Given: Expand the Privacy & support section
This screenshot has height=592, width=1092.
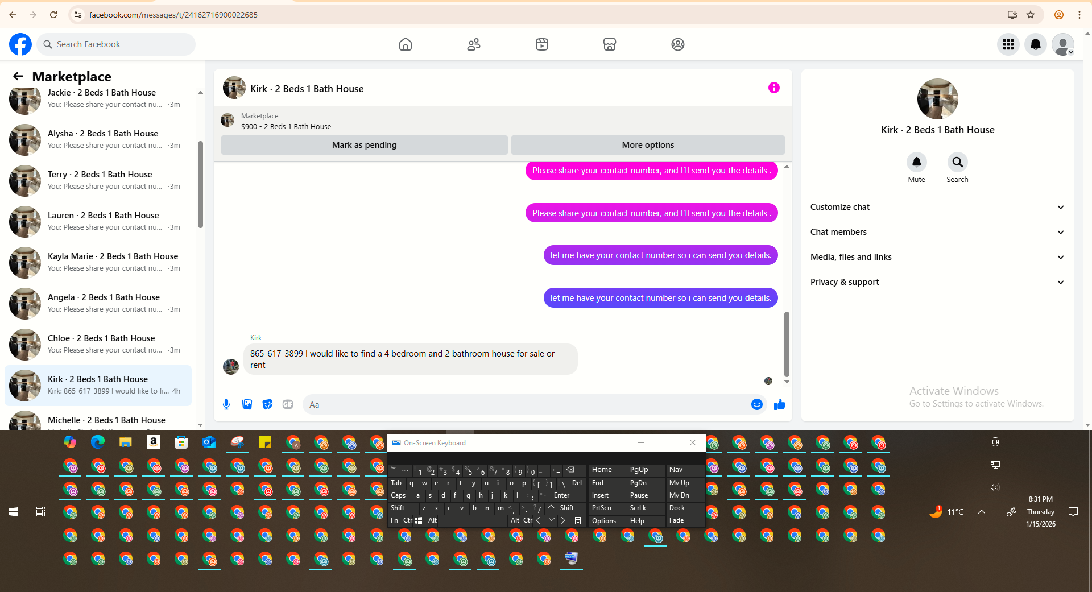Looking at the screenshot, I should 937,282.
